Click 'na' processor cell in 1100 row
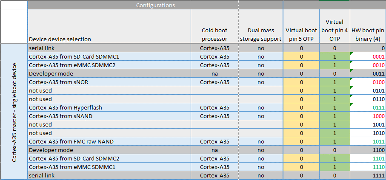 (x=214, y=150)
